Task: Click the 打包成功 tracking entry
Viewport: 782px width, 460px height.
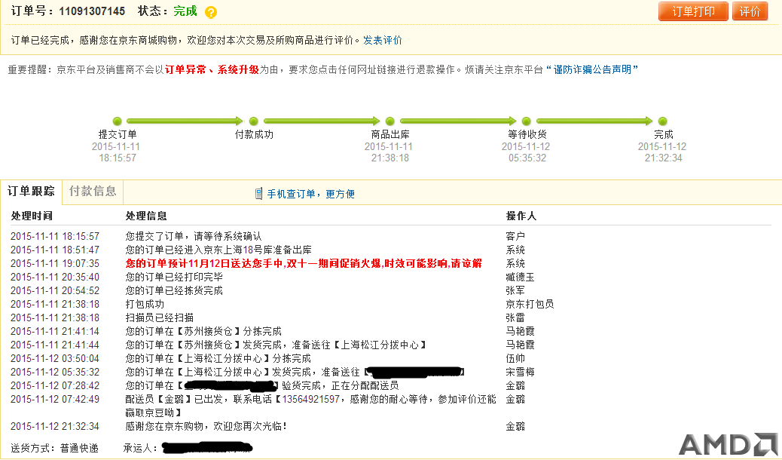Action: 145,304
